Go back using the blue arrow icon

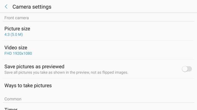point(6,7)
